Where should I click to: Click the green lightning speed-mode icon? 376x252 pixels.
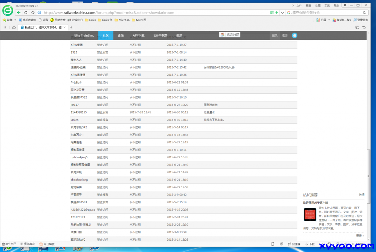click(x=276, y=12)
